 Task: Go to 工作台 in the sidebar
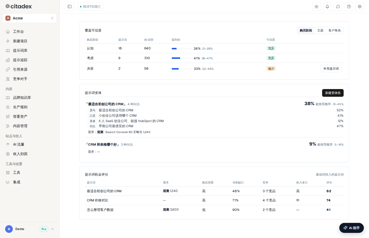30,31
